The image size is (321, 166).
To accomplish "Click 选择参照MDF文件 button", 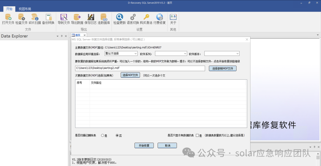I will [x=223, y=68].
